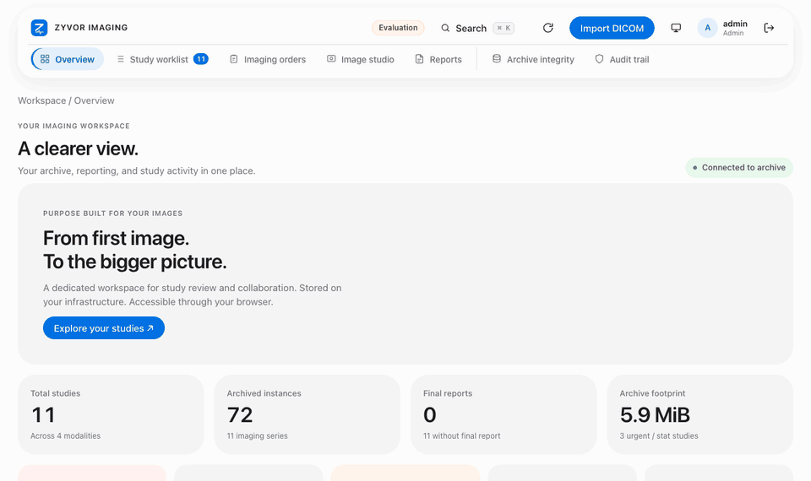The height and width of the screenshot is (481, 811).
Task: Click the Overview grid icon
Action: click(45, 59)
